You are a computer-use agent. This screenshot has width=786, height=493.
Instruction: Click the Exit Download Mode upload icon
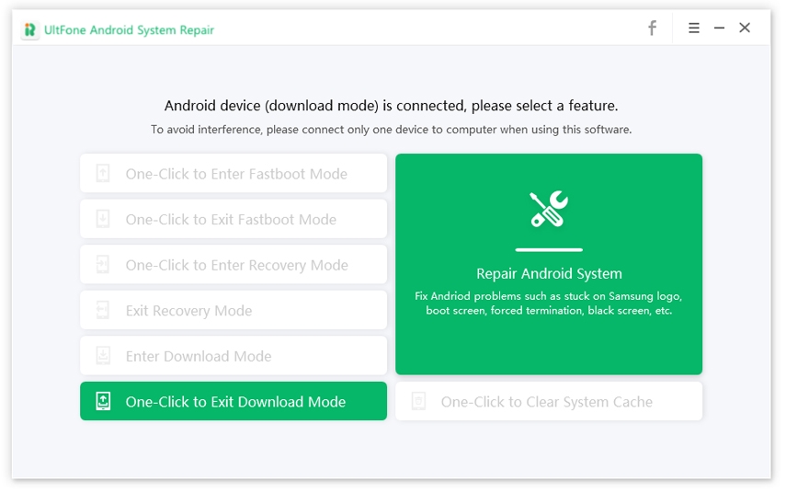tap(104, 402)
